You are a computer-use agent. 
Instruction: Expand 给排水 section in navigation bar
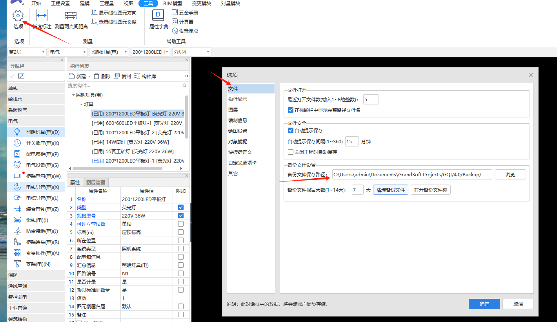[x=36, y=99]
